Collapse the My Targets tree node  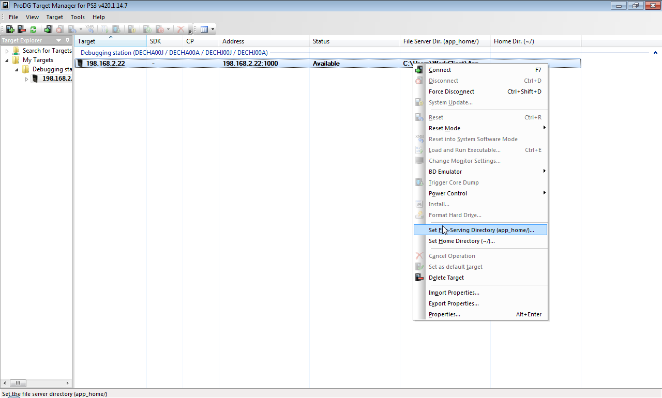pyautogui.click(x=7, y=60)
